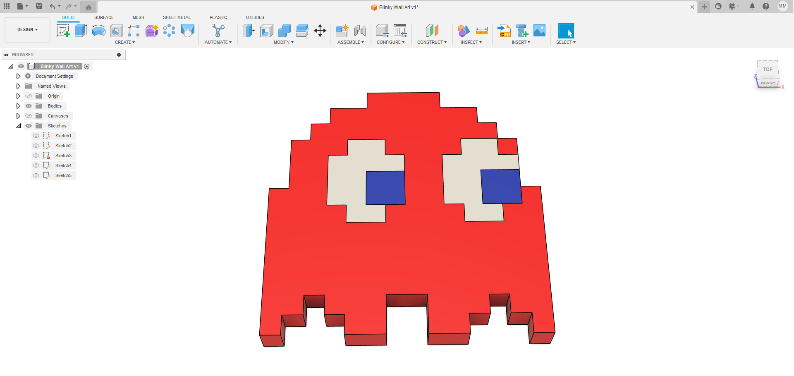794x376 pixels.
Task: Expand the Canvases folder
Action: pos(18,116)
